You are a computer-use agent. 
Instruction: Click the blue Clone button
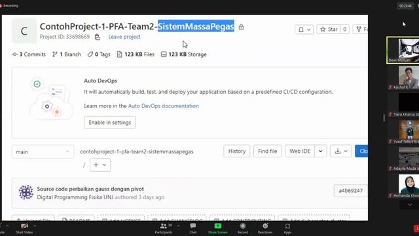(x=361, y=151)
